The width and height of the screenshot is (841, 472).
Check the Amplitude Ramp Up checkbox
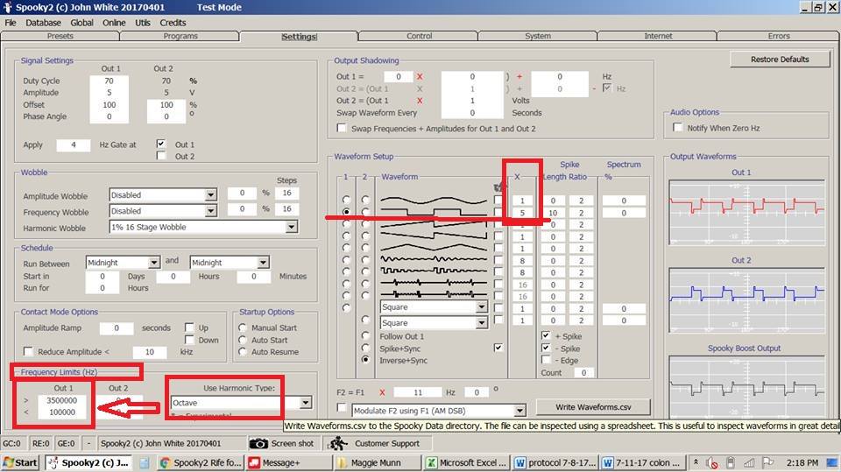tap(189, 328)
